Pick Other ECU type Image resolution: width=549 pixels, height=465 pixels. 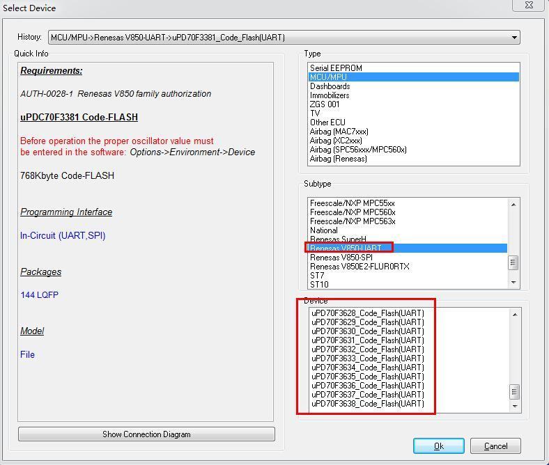point(414,123)
